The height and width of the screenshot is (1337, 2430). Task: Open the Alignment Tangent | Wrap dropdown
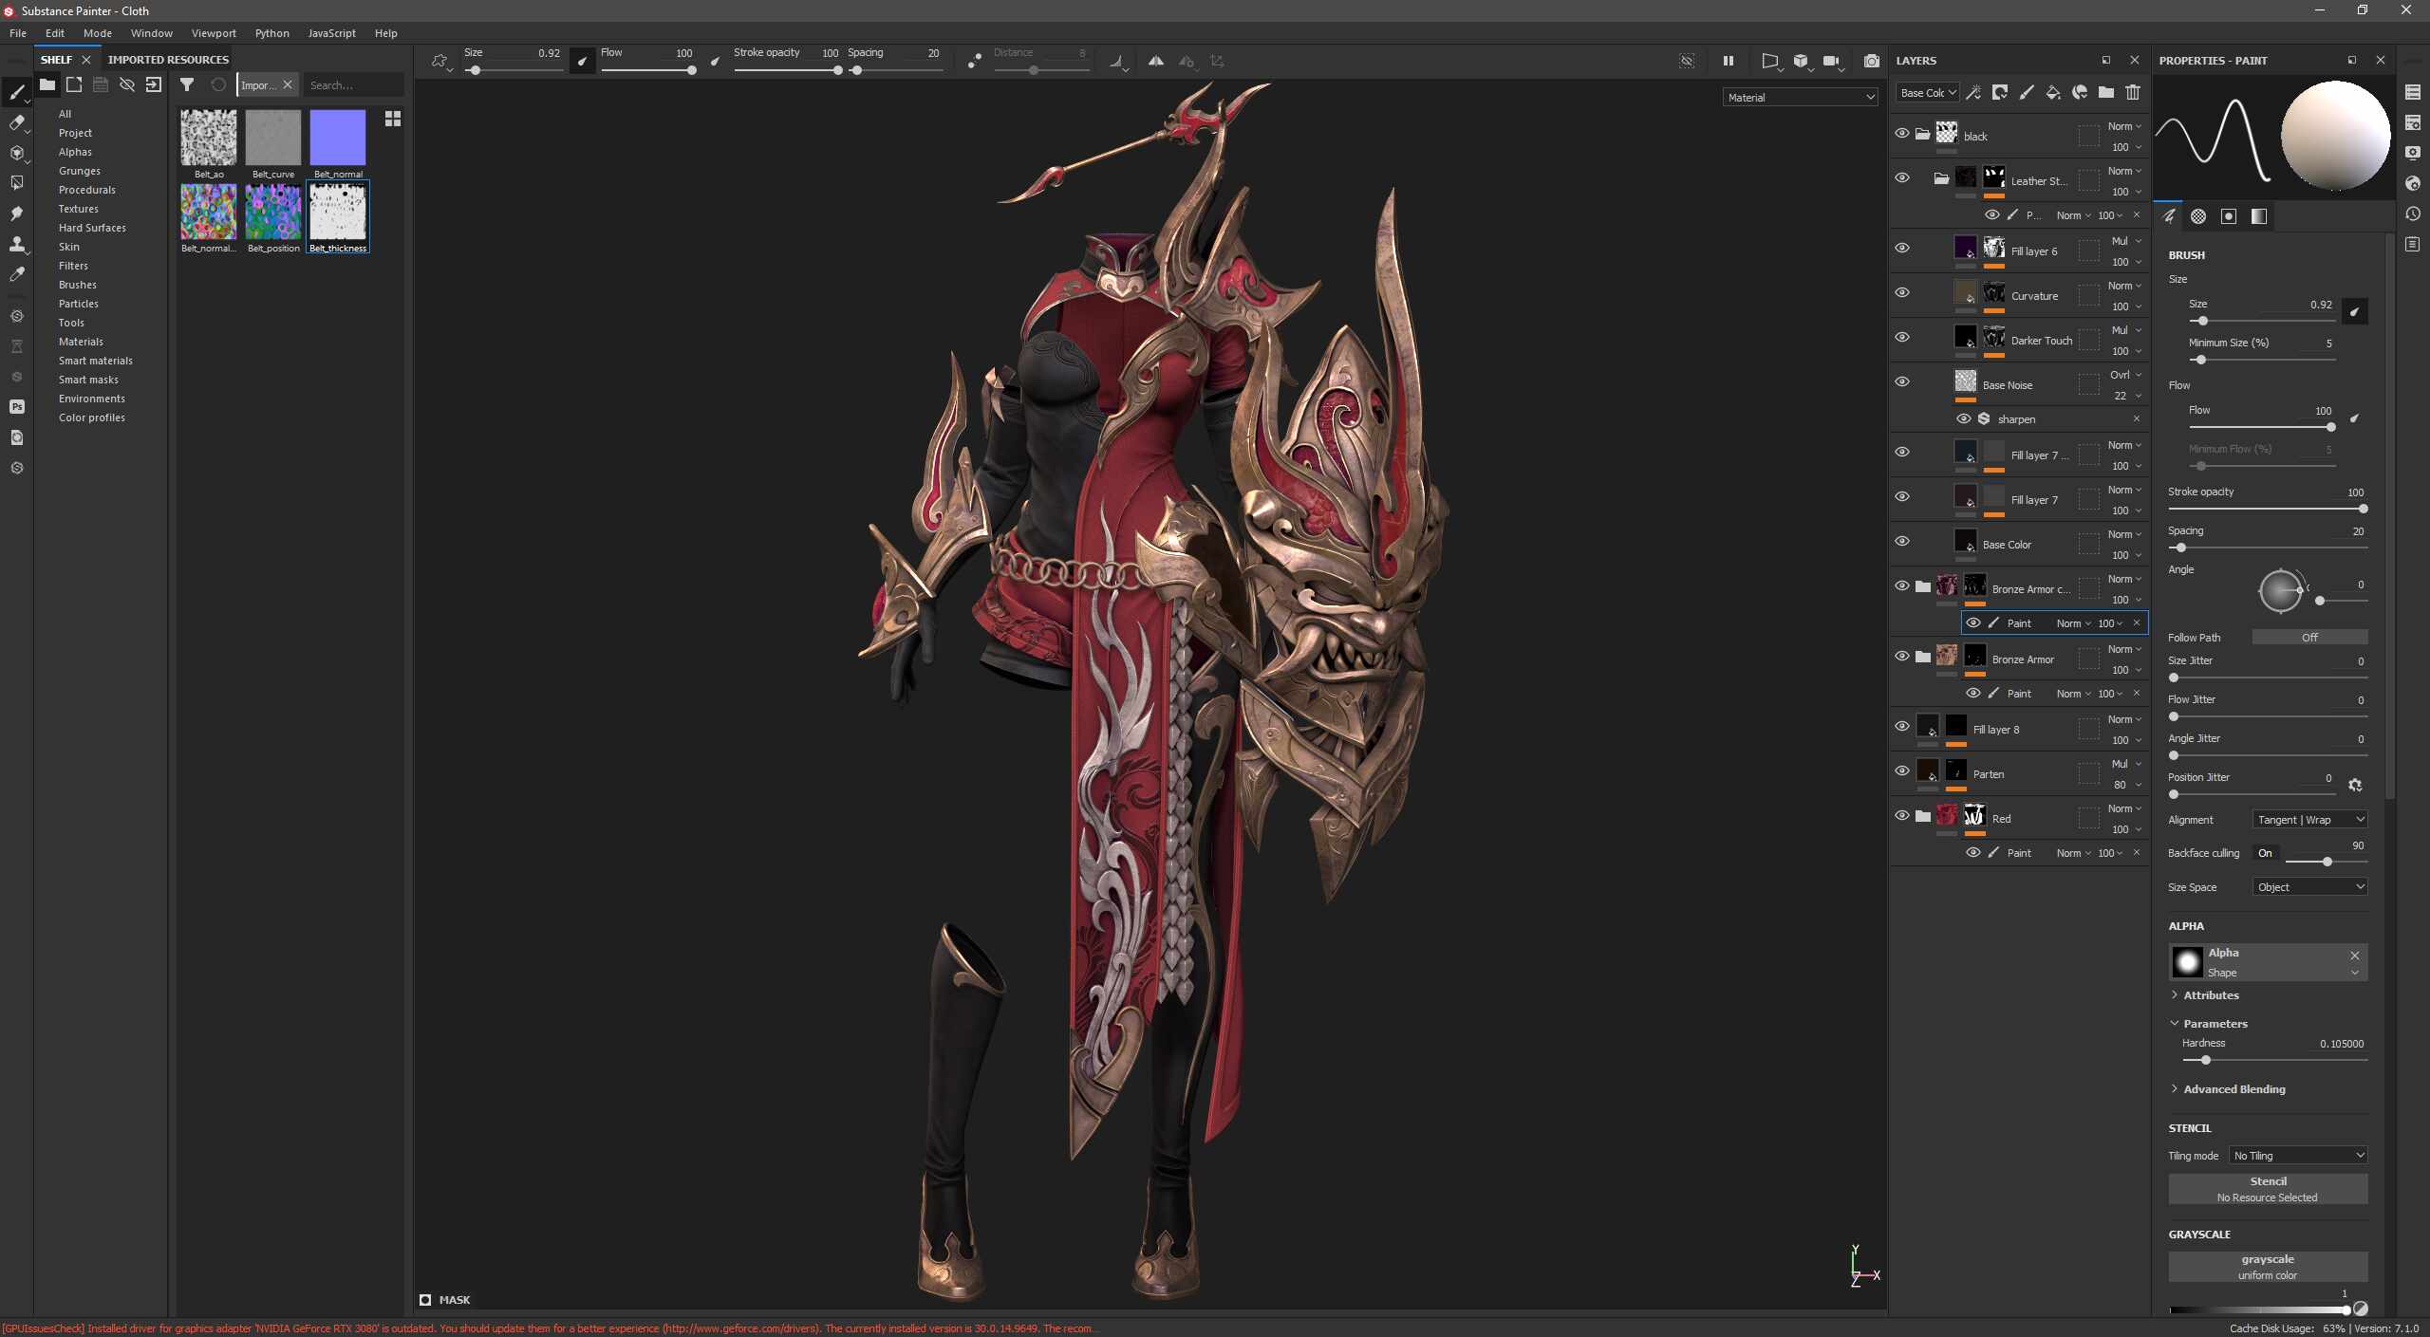click(x=2309, y=820)
